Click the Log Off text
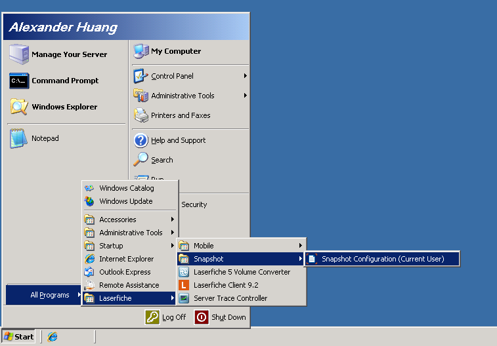This screenshot has width=497, height=346. (174, 317)
